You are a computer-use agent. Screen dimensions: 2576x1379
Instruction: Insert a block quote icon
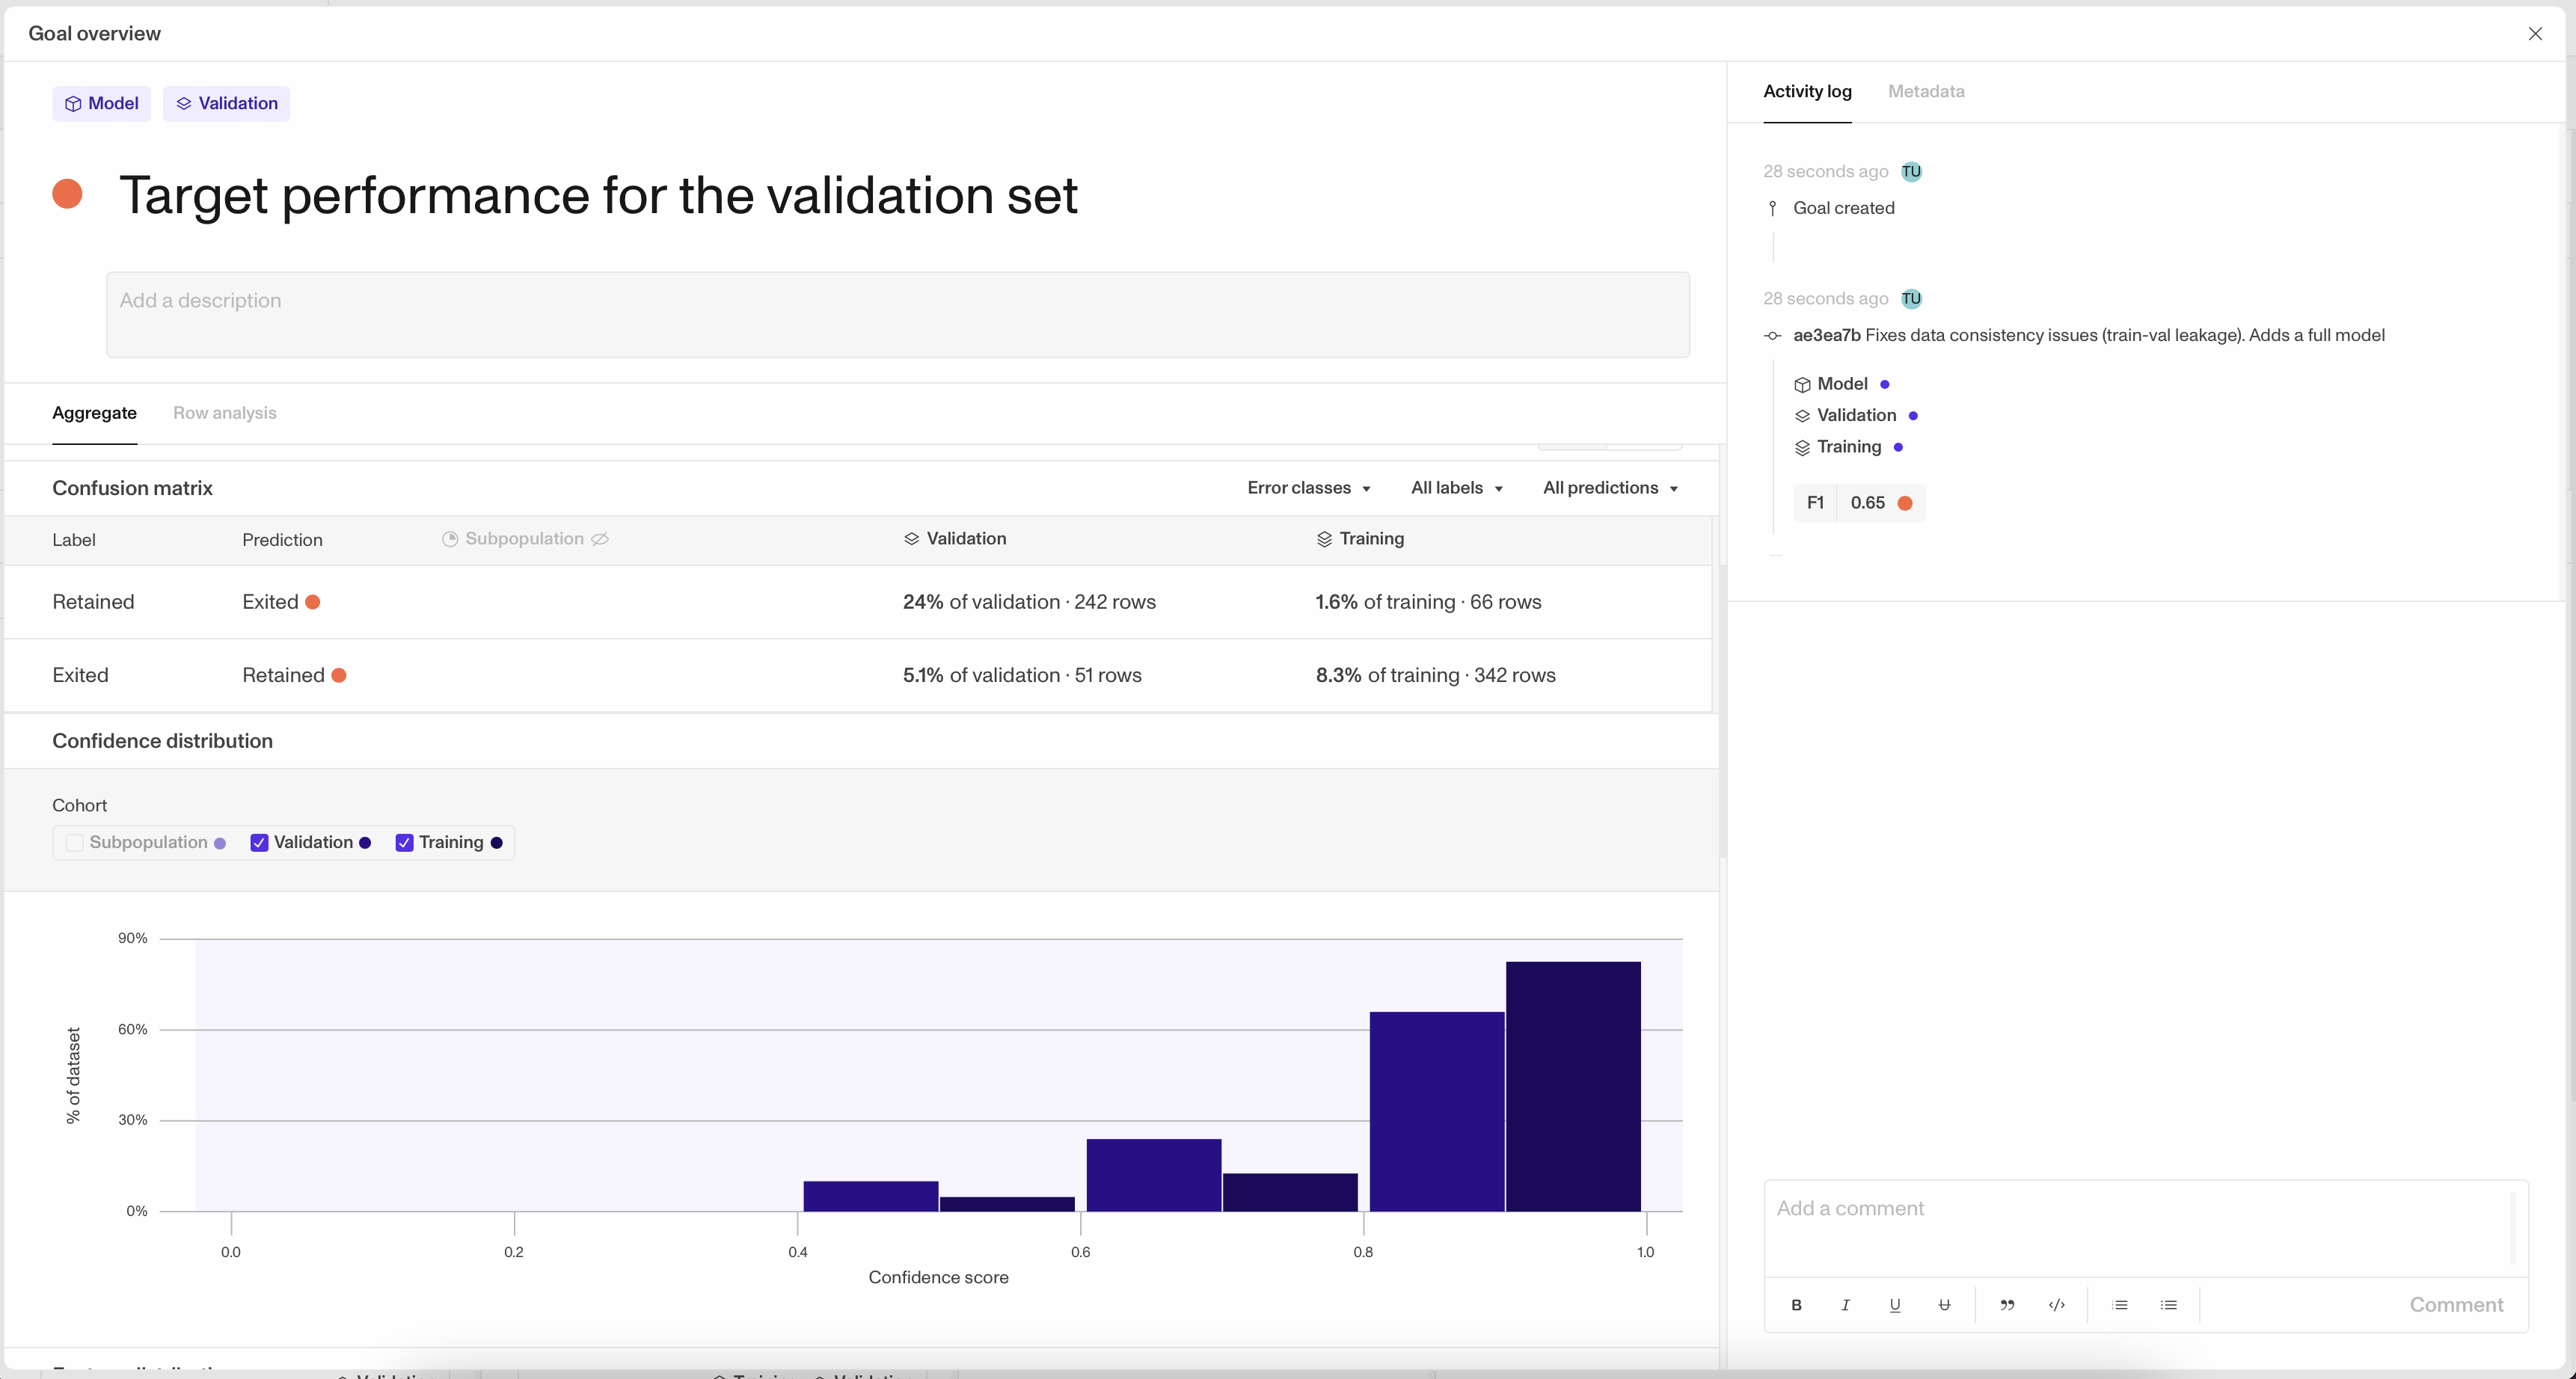[x=2006, y=1305]
